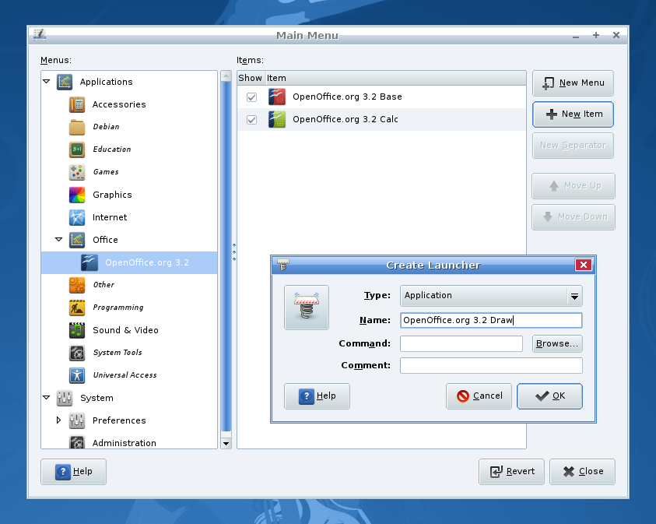This screenshot has width=656, height=524.
Task: Click the Graphics color wheel icon
Action: pyautogui.click(x=77, y=195)
